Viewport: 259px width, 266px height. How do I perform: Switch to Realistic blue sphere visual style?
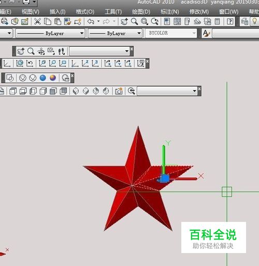[x=43, y=78]
